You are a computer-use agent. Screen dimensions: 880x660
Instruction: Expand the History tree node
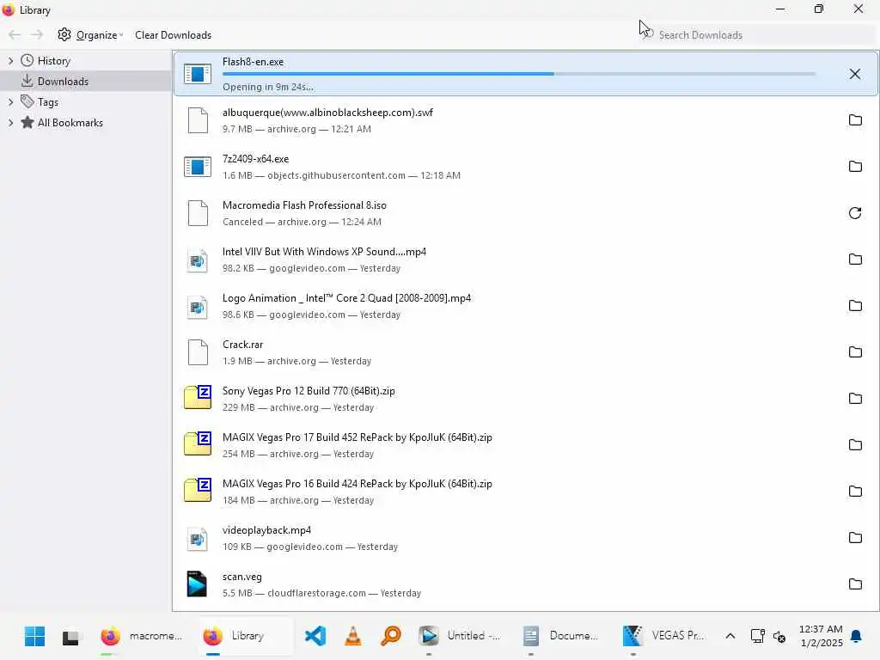pos(10,61)
